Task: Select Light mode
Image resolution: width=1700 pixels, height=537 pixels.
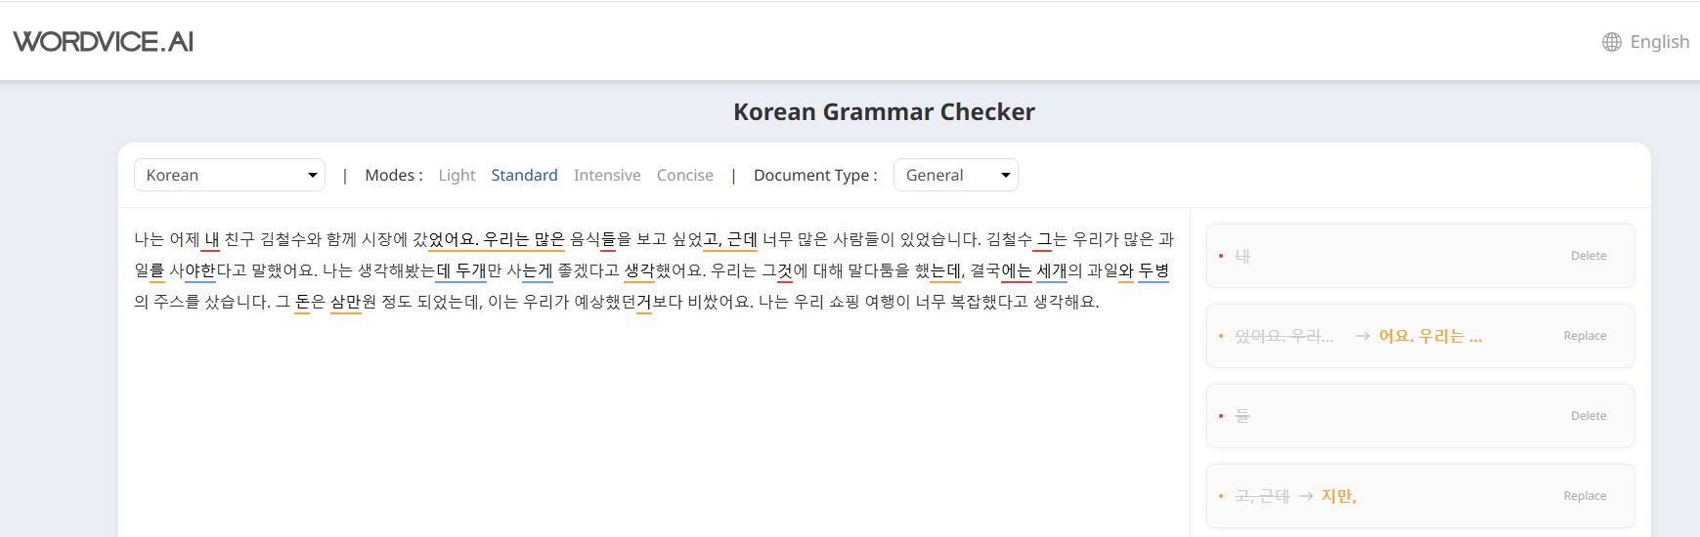Action: click(457, 176)
